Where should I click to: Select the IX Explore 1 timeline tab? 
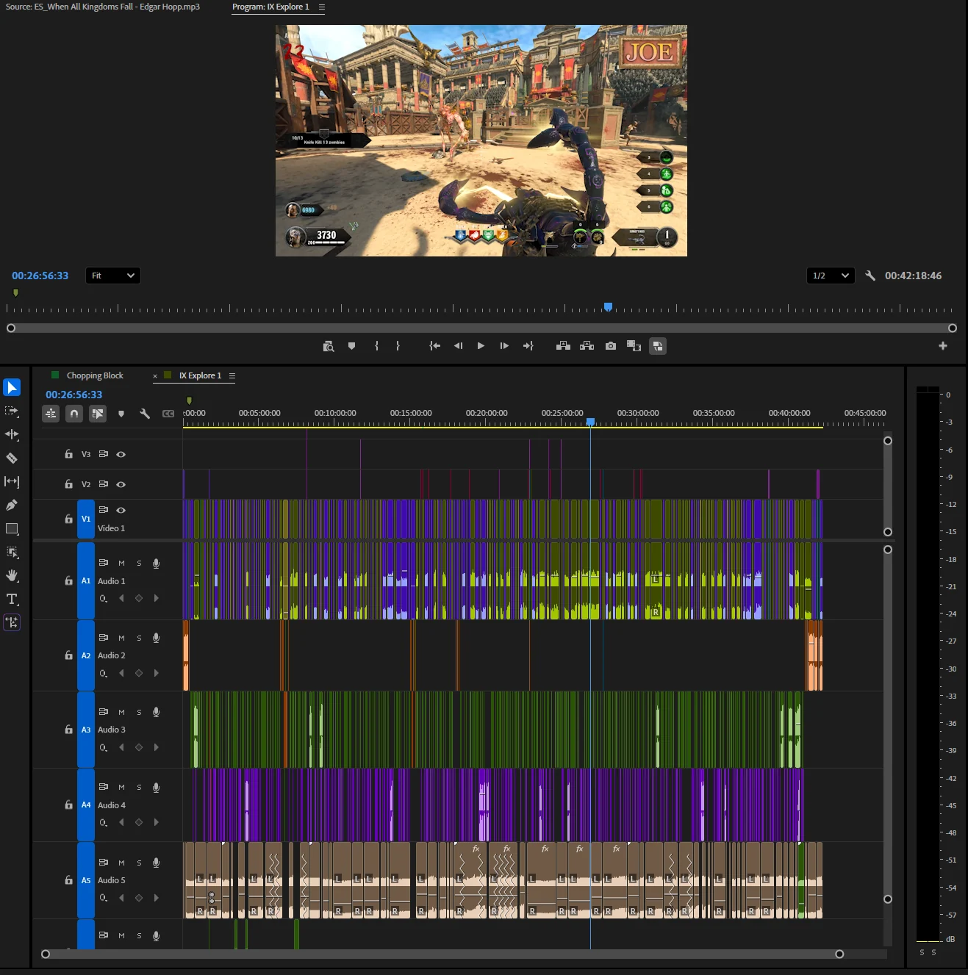tap(200, 375)
